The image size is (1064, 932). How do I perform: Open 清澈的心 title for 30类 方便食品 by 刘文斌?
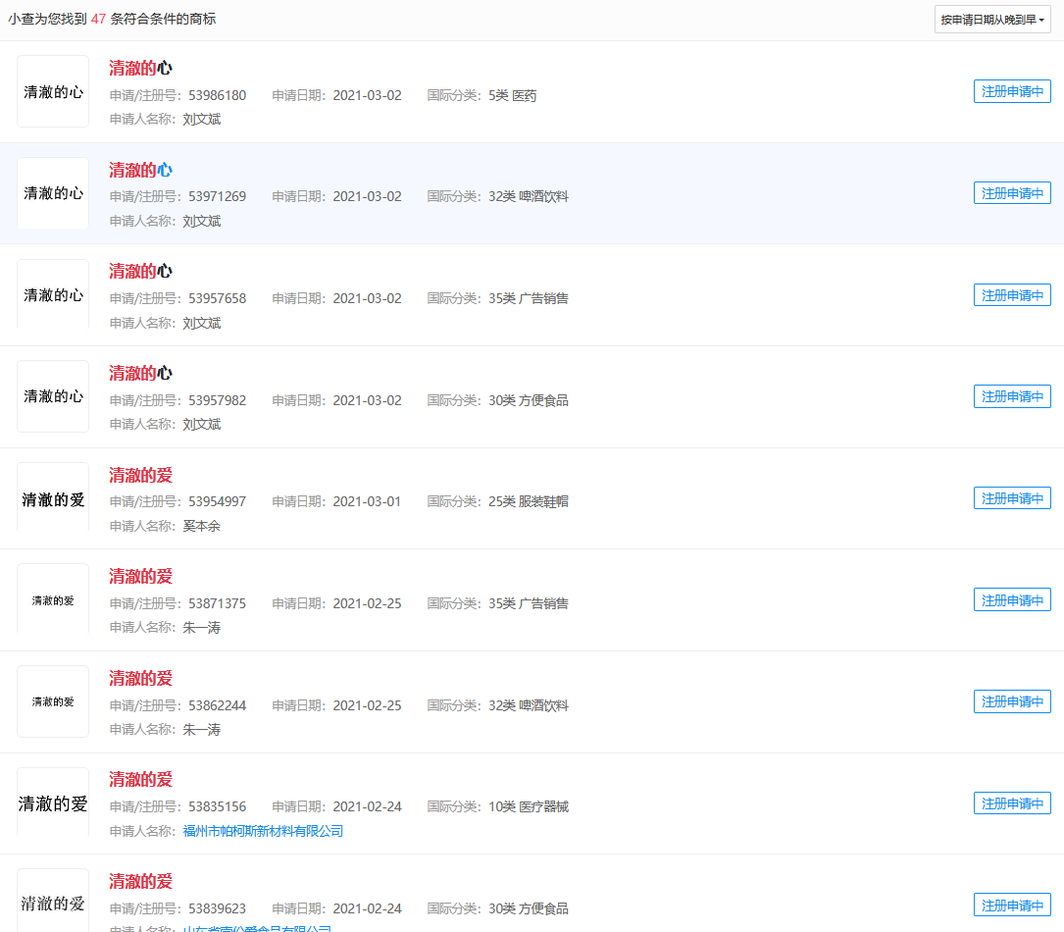click(x=140, y=374)
